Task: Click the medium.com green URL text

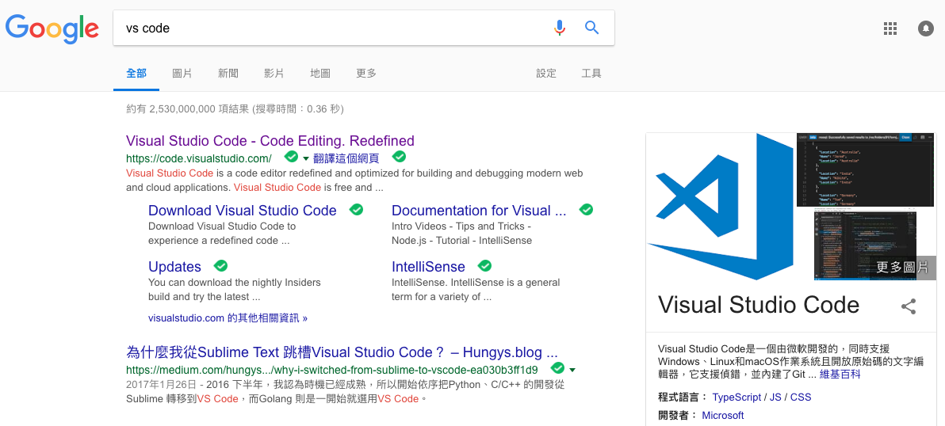Action: click(332, 369)
